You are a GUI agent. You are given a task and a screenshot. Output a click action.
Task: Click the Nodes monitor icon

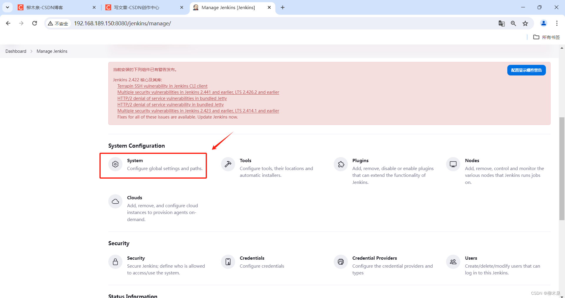(x=453, y=164)
